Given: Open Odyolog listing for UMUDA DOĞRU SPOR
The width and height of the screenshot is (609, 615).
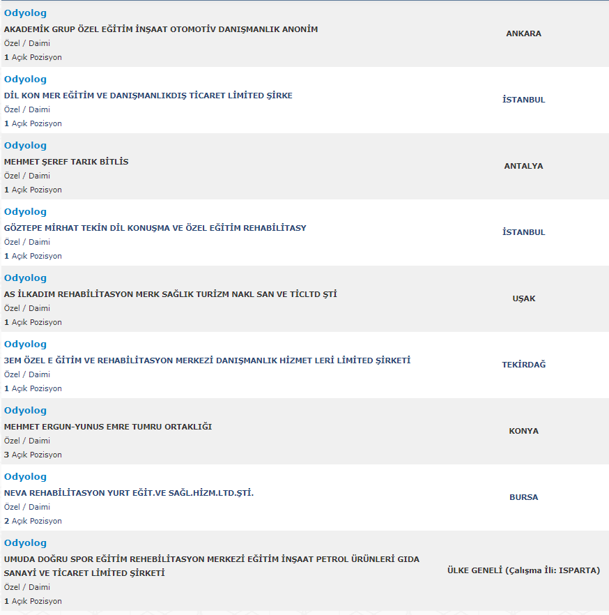Looking at the screenshot, I should click(x=25, y=543).
